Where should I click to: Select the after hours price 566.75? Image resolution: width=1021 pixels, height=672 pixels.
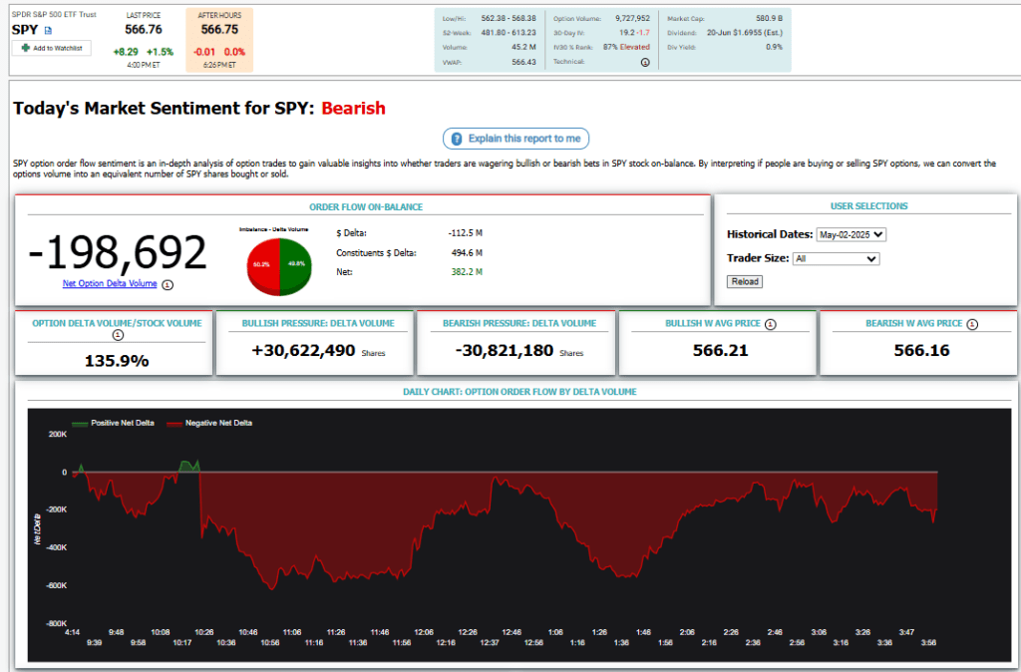coord(219,29)
